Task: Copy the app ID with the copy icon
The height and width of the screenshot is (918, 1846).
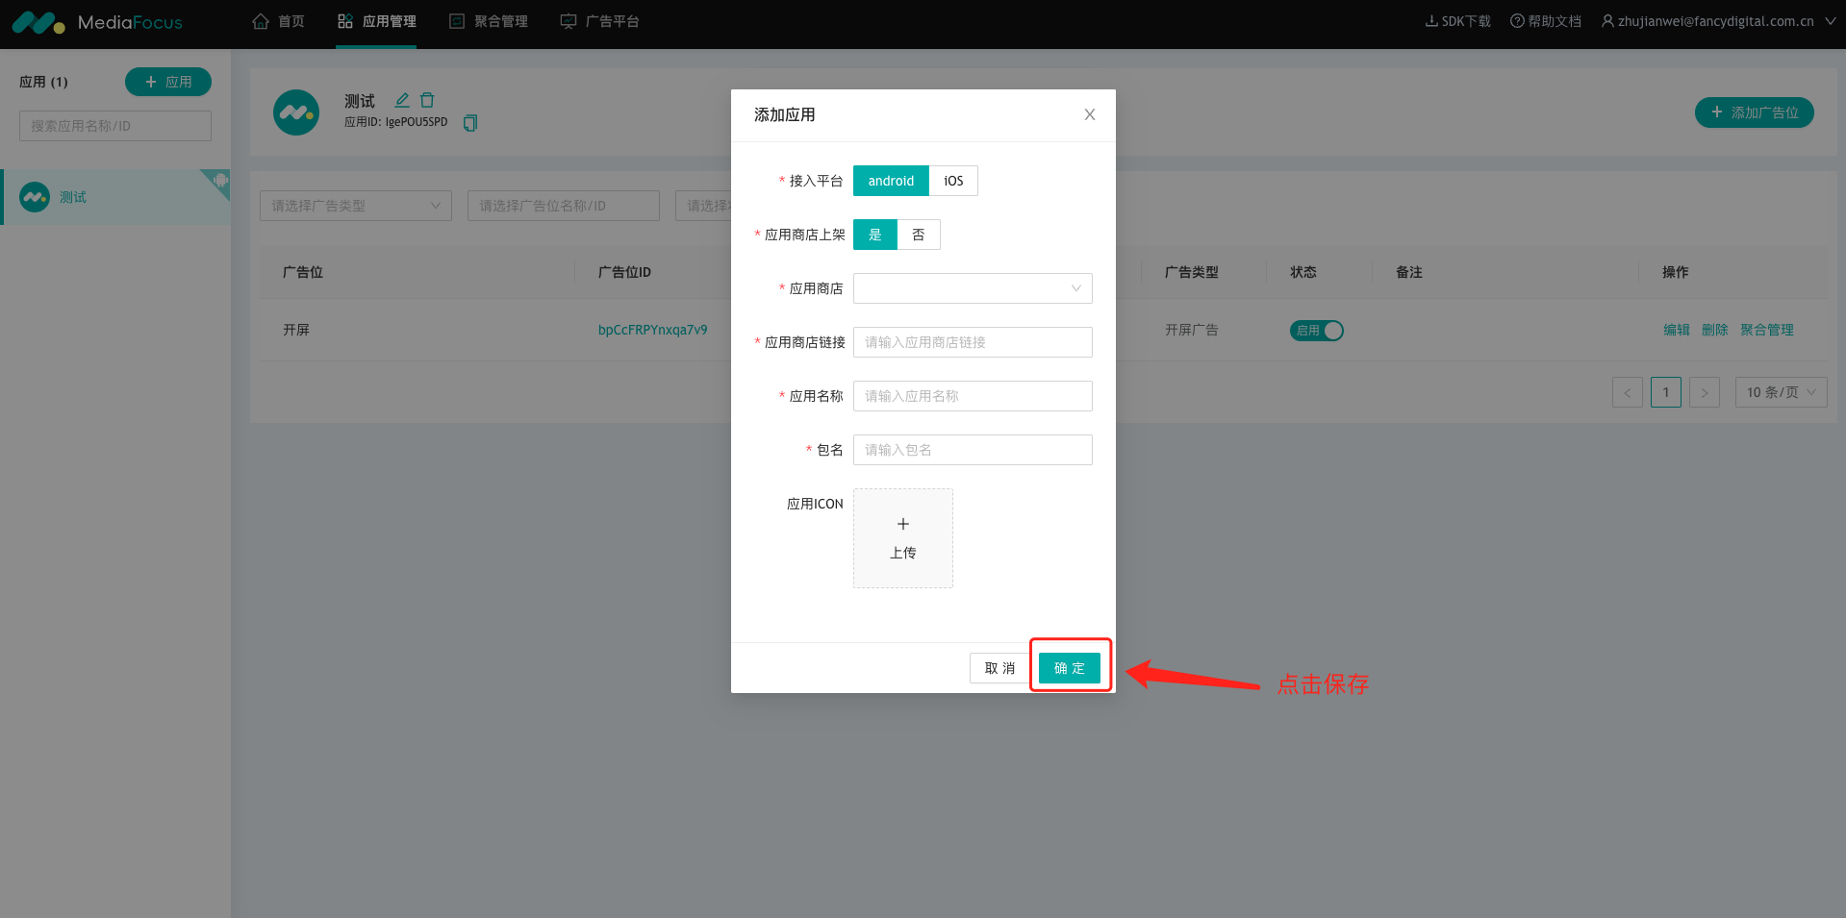Action: point(470,123)
